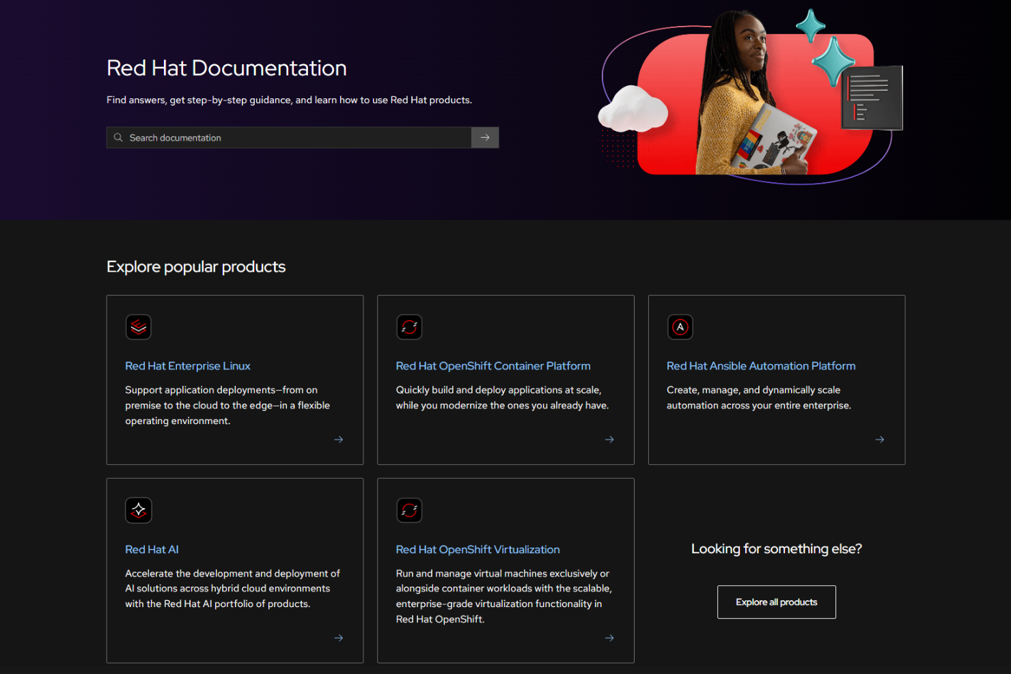Click the arrow in the Red Hat AI card
The width and height of the screenshot is (1011, 674).
click(x=339, y=638)
